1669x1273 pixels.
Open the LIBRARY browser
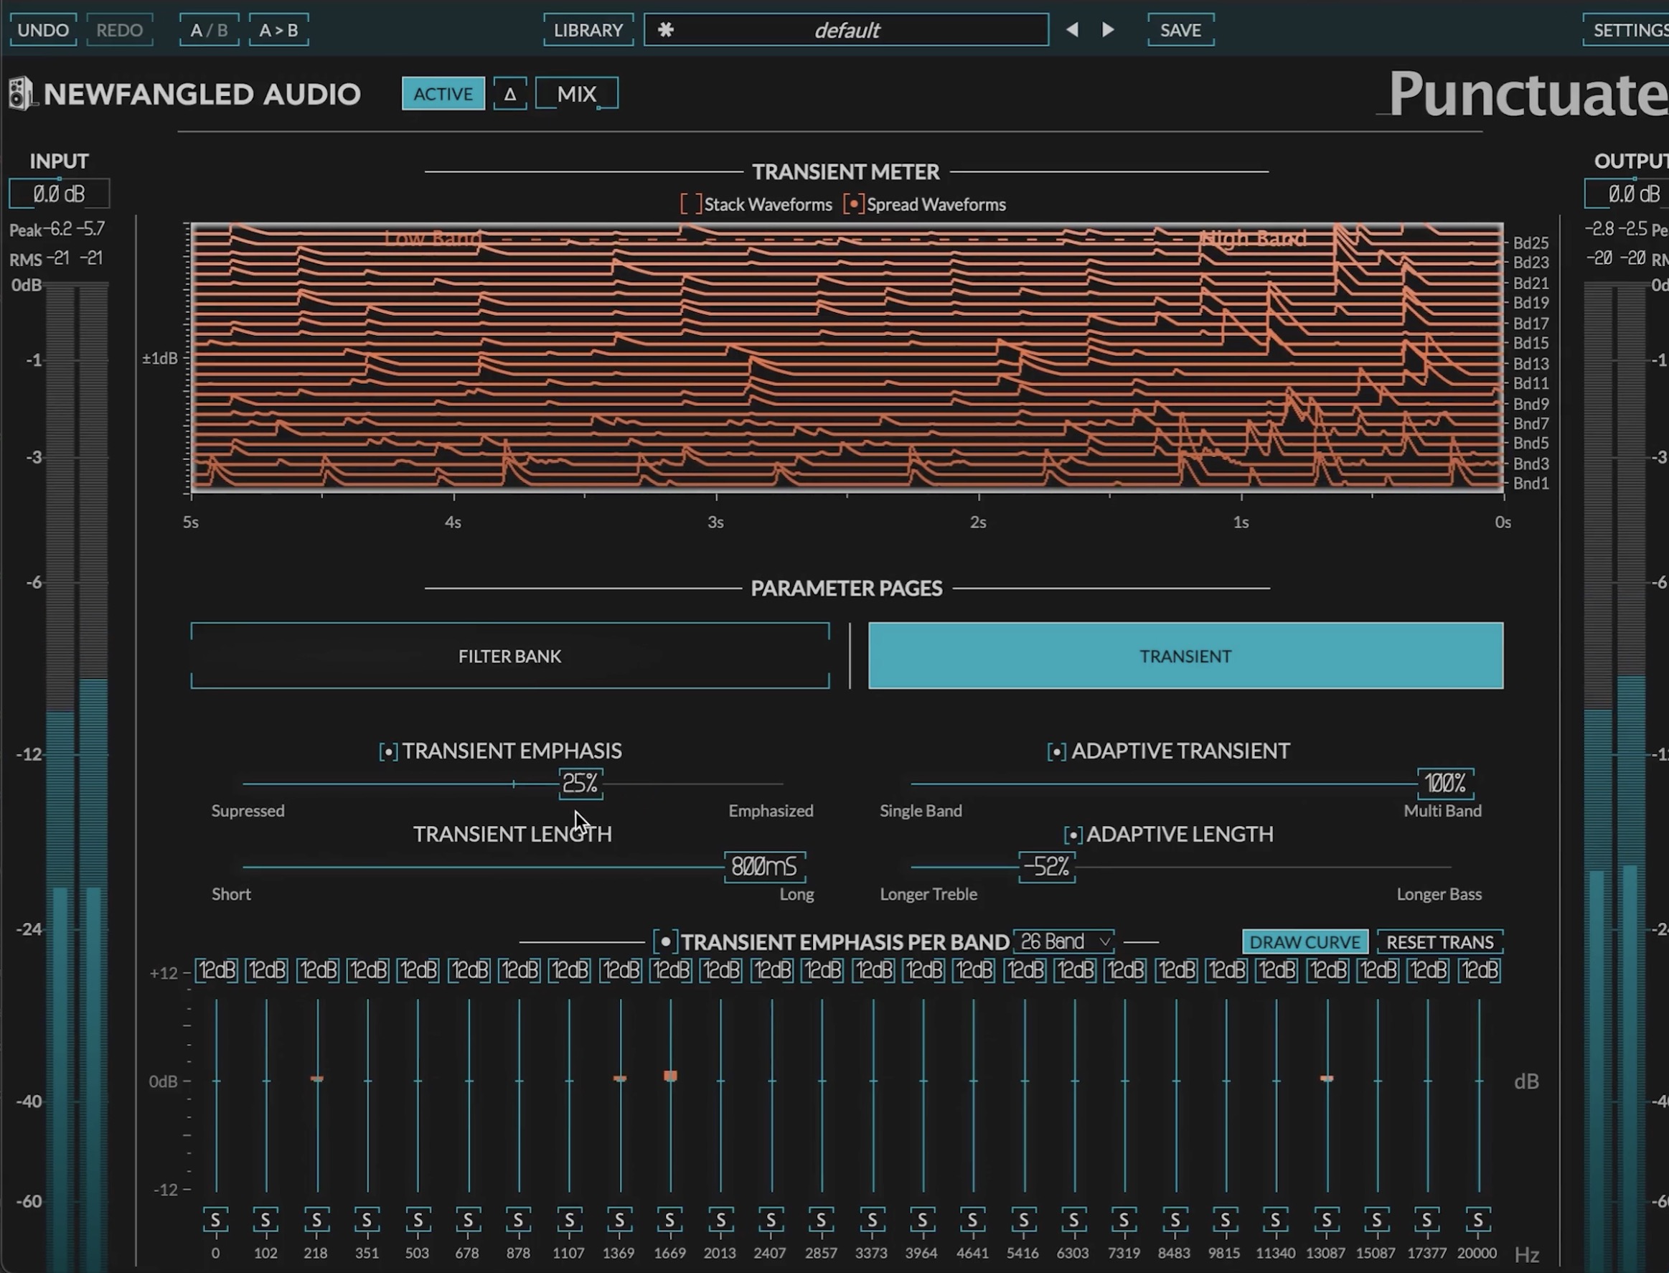(x=588, y=29)
